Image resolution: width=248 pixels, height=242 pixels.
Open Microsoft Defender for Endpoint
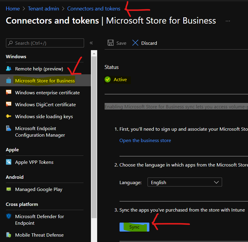[40, 220]
